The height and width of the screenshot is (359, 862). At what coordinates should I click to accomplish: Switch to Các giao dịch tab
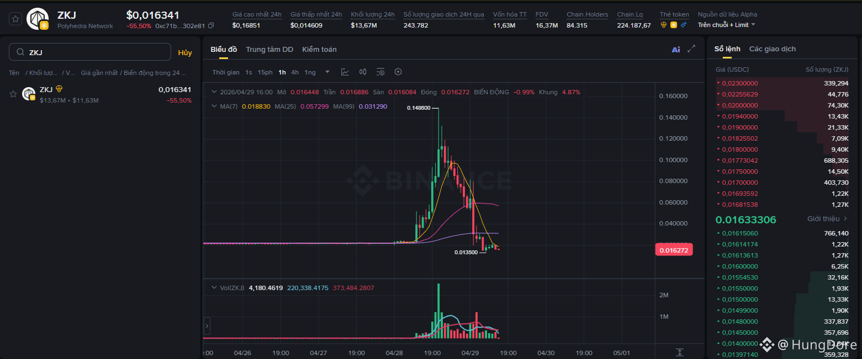773,49
